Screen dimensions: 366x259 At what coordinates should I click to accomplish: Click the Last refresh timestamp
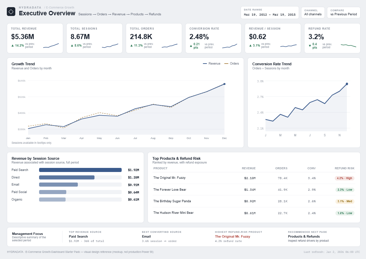click(332, 252)
